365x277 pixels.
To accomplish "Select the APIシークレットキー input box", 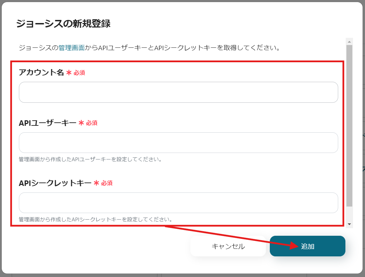I will (x=178, y=203).
